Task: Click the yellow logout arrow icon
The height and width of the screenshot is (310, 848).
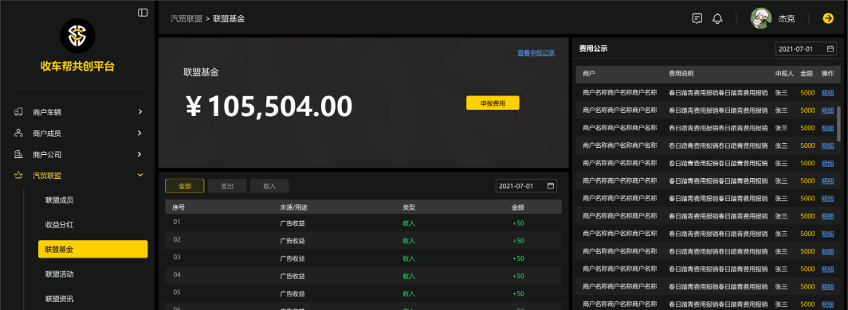Action: [828, 18]
